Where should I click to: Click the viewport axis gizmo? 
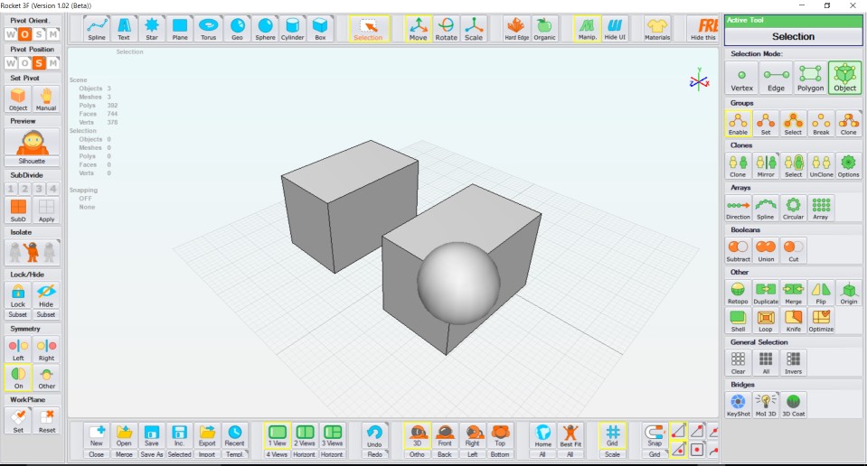(699, 81)
